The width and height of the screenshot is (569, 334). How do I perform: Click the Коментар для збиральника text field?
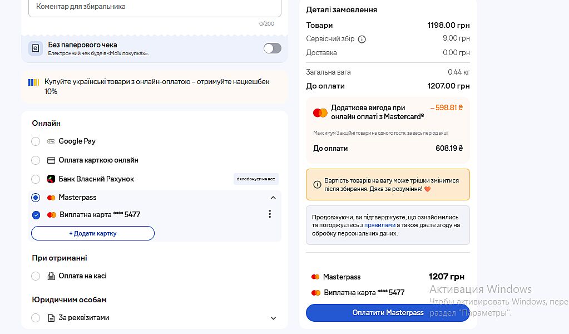tap(155, 7)
